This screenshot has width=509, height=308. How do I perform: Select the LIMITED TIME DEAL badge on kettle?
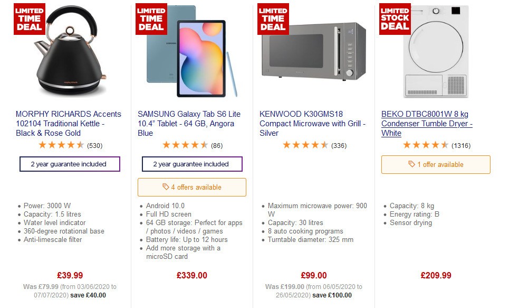coord(29,18)
